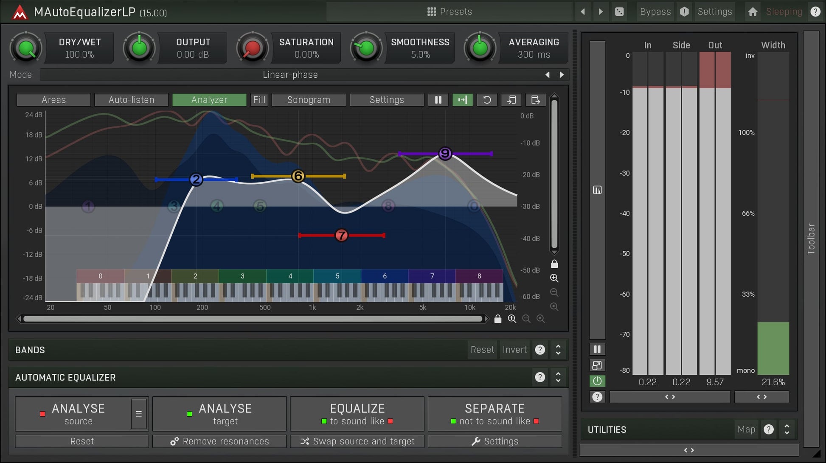Viewport: 826px width, 463px height.
Task: Click the export icon at top-right of graph toolbar
Action: 535,100
